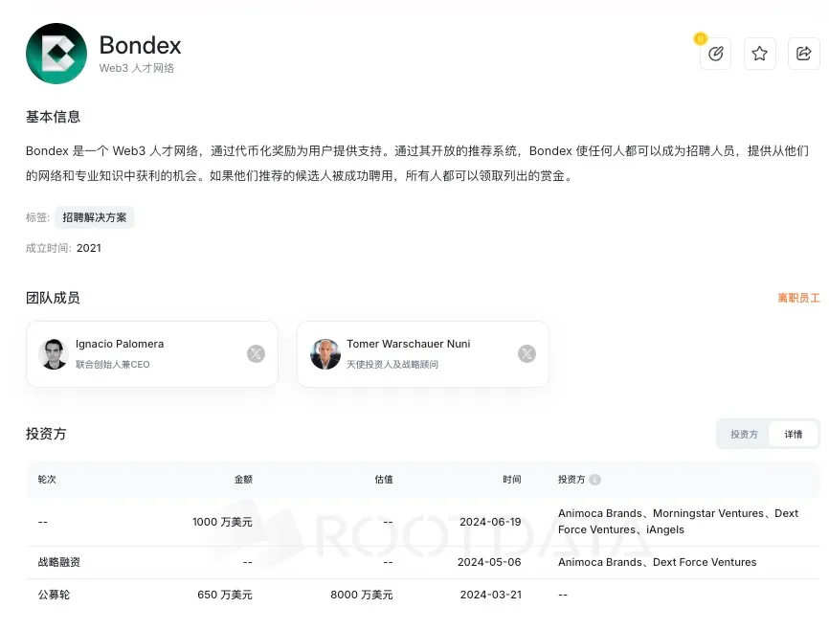829x630 pixels.
Task: Click the star favorite icon
Action: coord(760,54)
